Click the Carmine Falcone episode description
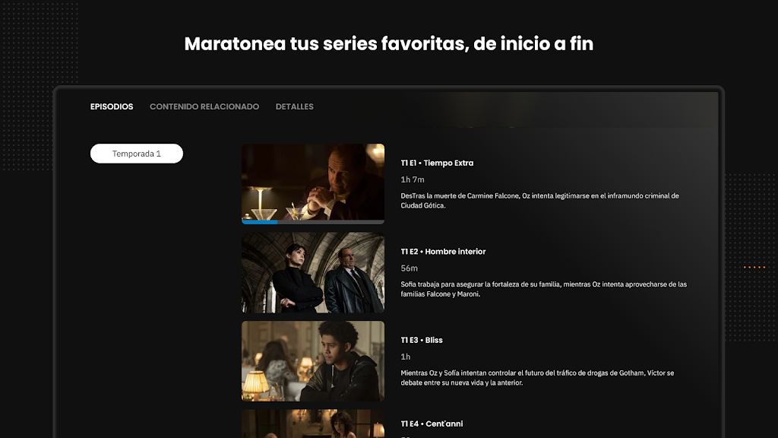The image size is (778, 438). [540, 201]
